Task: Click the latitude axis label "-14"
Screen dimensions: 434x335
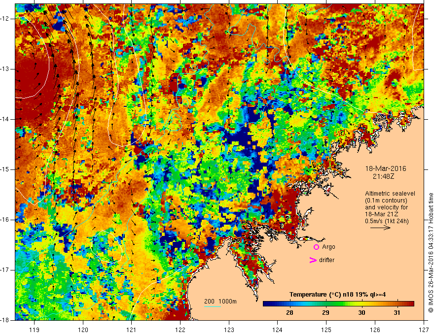Action: tap(5, 119)
